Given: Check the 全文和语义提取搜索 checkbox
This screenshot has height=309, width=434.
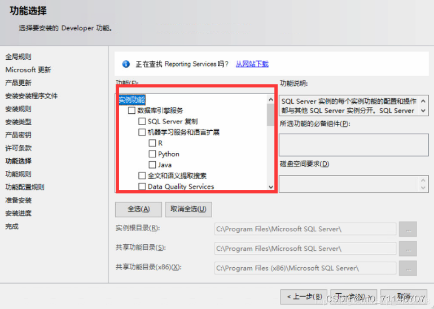Looking at the screenshot, I should [142, 176].
